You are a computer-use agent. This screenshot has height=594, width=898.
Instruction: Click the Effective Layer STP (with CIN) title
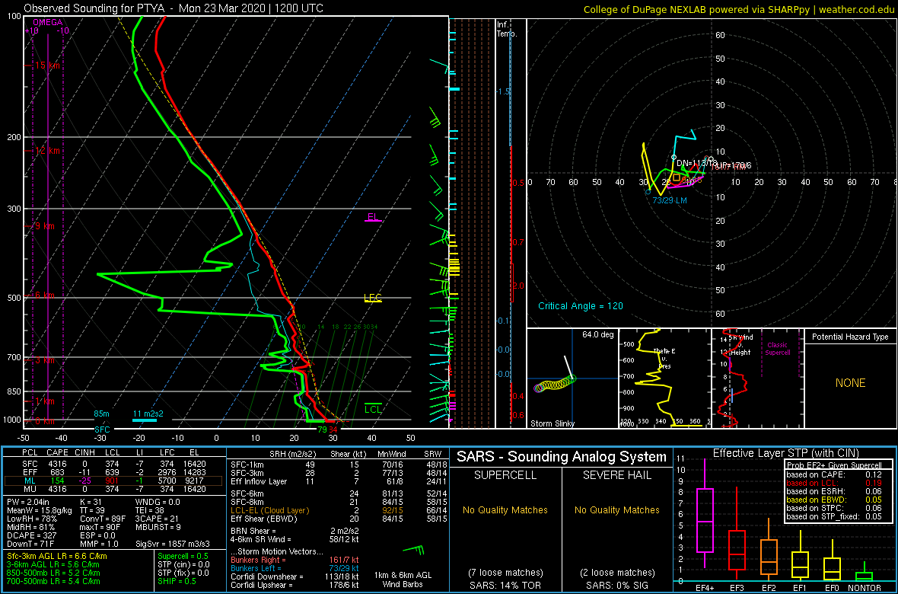[785, 454]
